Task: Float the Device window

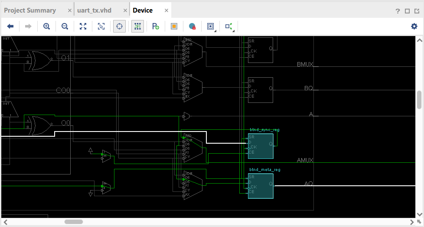Action: pyautogui.click(x=417, y=11)
